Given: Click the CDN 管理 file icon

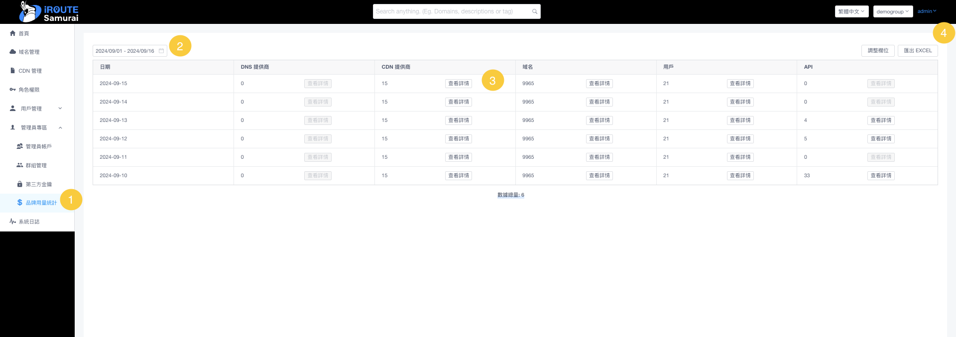Looking at the screenshot, I should 12,71.
